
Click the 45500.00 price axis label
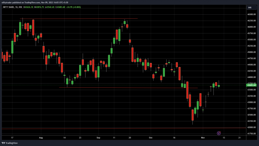(251, 40)
